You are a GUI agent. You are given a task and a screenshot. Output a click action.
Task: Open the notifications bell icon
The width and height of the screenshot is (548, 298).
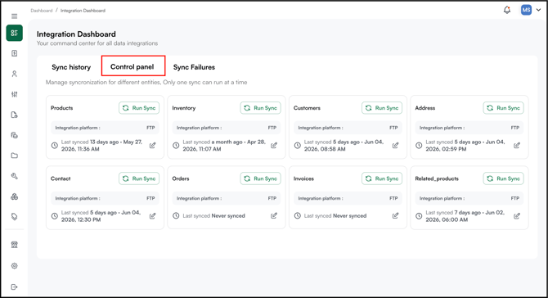coord(507,10)
